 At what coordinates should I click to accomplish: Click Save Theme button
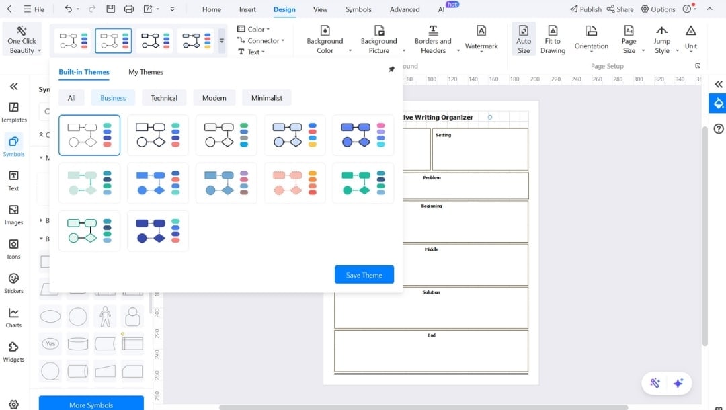tap(364, 274)
